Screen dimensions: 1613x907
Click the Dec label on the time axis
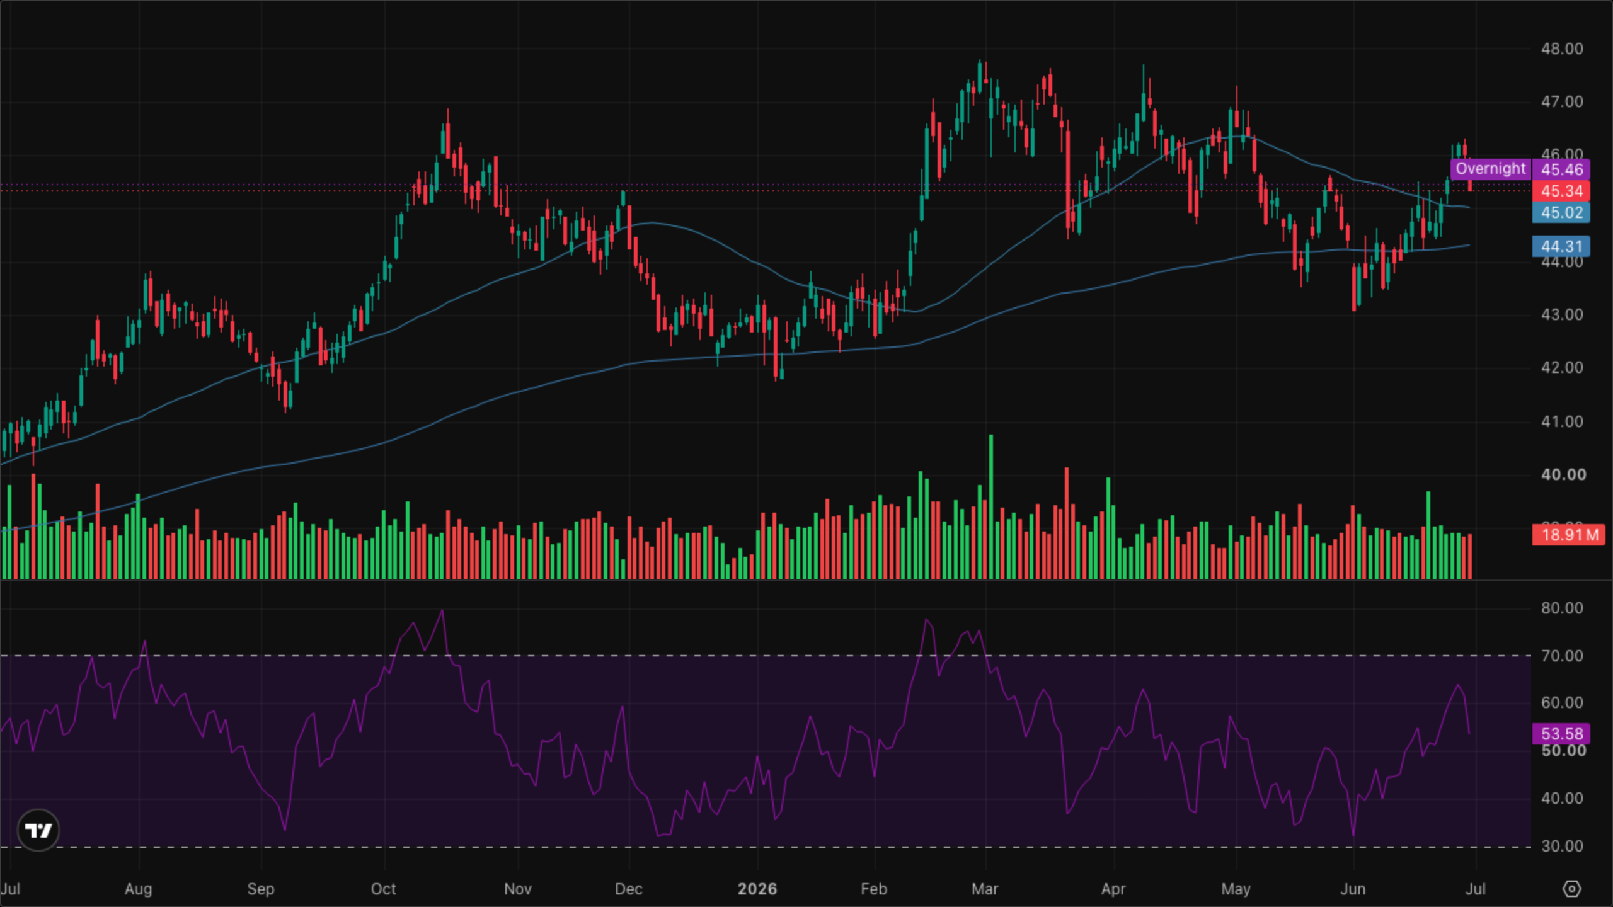(x=628, y=889)
